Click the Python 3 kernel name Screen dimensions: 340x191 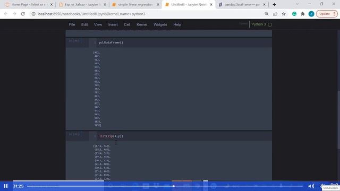tap(259, 24)
